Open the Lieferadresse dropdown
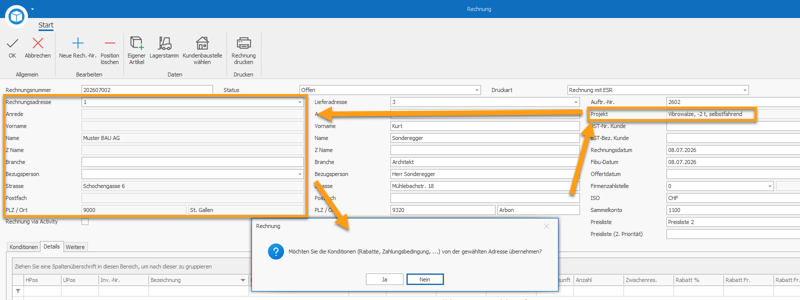 (576, 102)
